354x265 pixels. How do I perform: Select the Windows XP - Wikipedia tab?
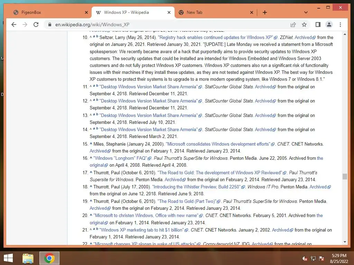click(133, 12)
